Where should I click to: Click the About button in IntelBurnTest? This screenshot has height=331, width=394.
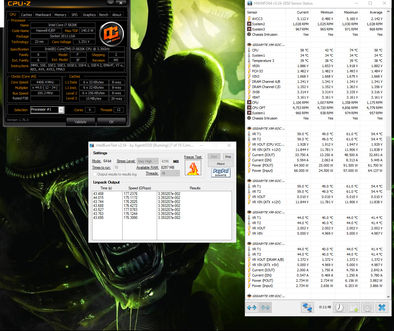(221, 164)
